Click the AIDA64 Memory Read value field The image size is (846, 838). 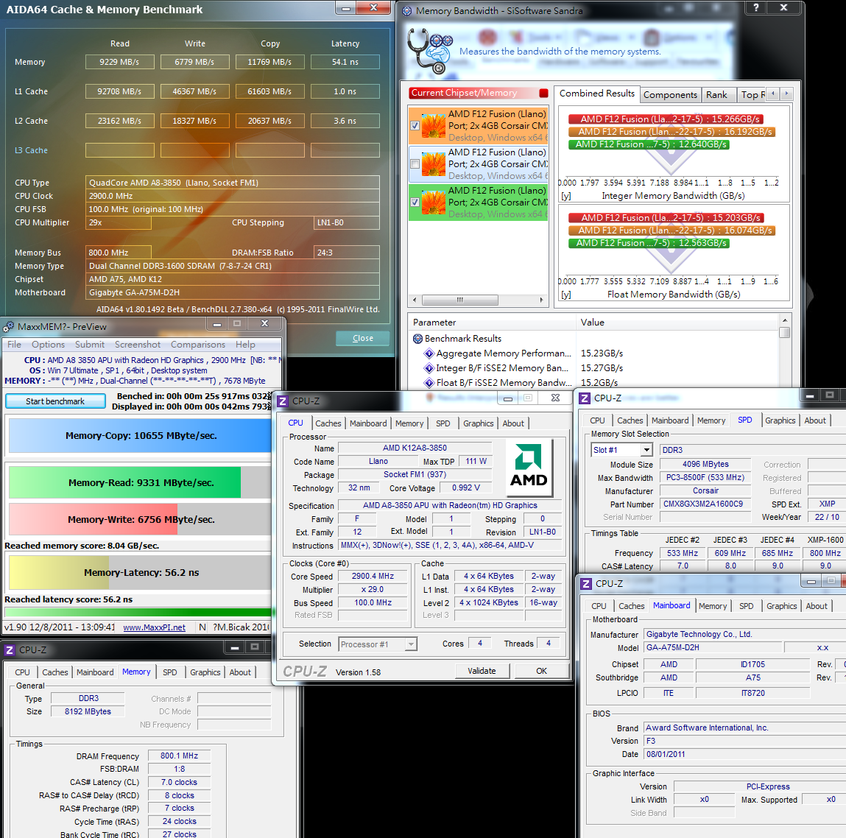pos(120,62)
